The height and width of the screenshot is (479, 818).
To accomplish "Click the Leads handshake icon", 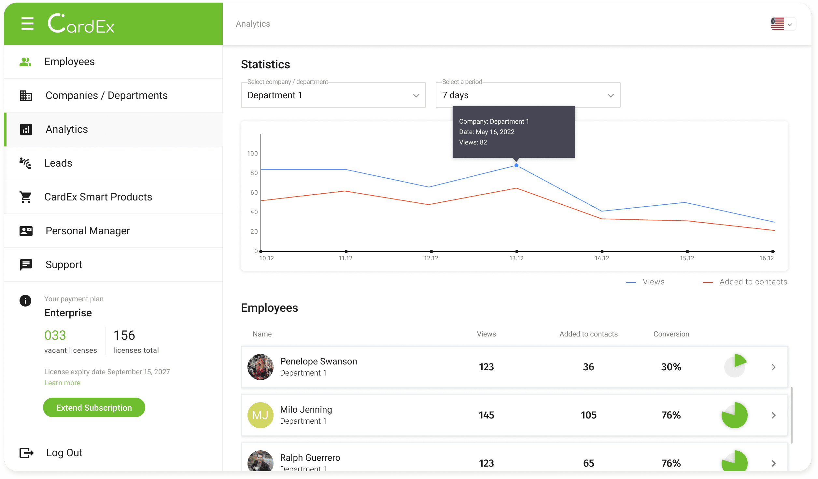I will tap(25, 163).
